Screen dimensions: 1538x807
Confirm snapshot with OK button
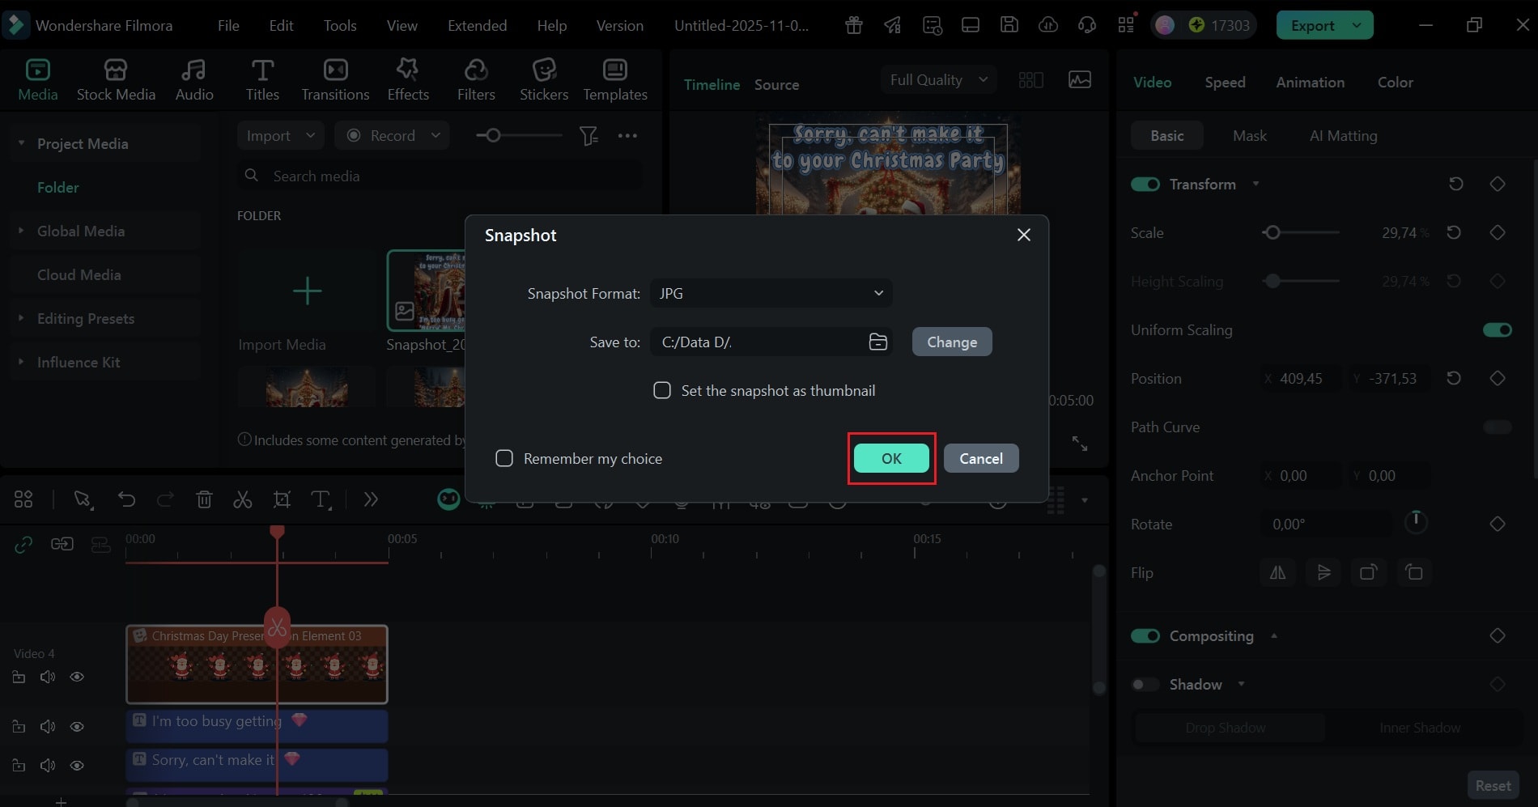pos(891,459)
